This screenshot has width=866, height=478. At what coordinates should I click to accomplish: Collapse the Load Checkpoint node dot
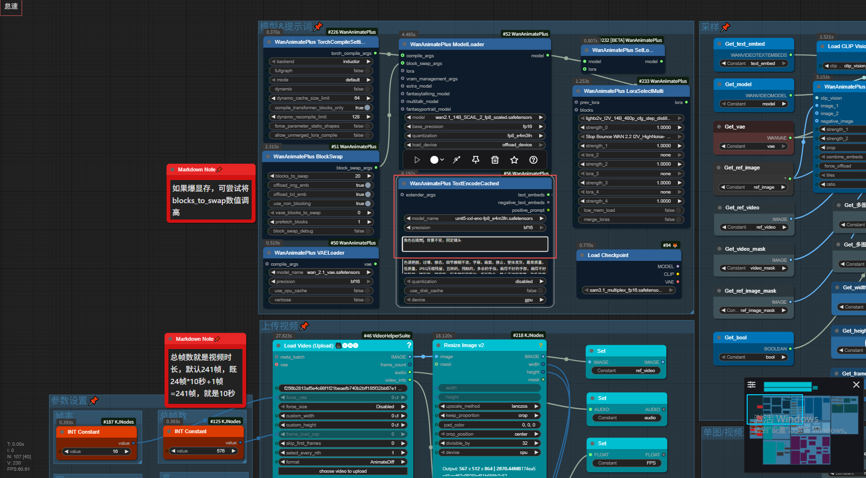[582, 255]
